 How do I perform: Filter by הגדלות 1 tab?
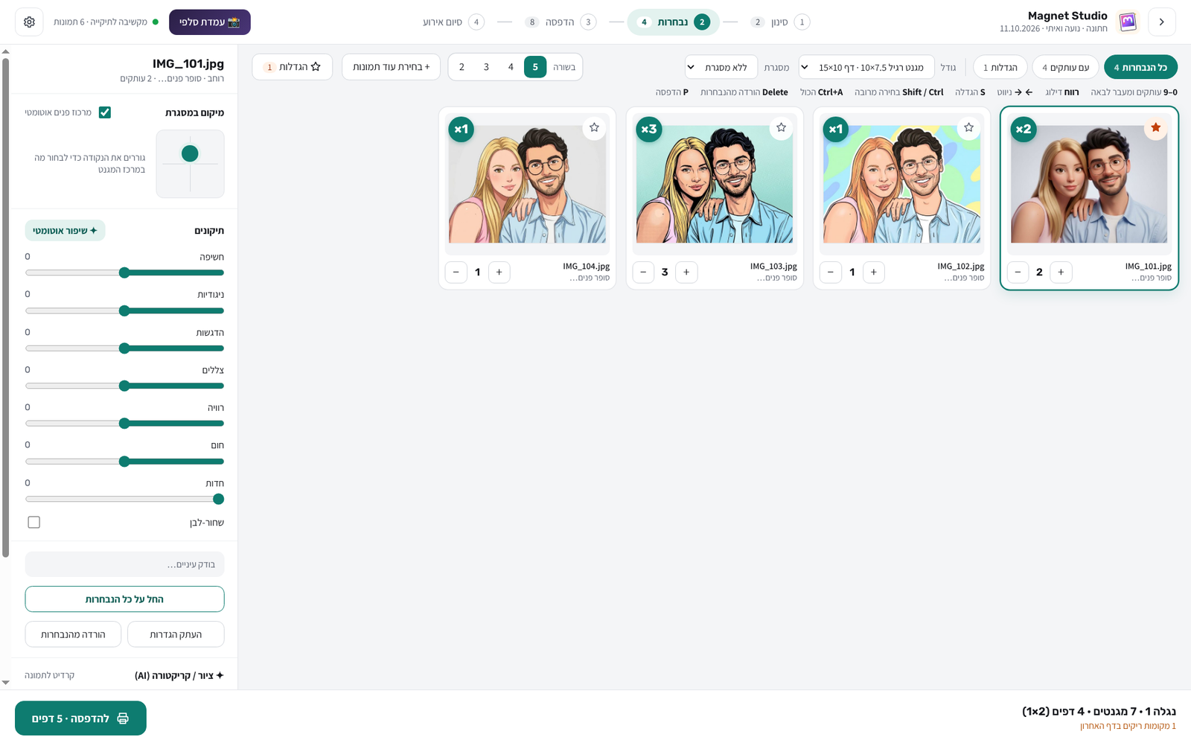point(1000,67)
